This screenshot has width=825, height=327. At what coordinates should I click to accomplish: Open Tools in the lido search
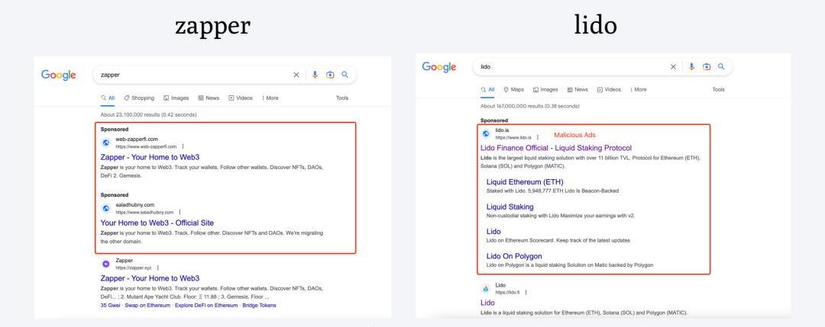718,90
